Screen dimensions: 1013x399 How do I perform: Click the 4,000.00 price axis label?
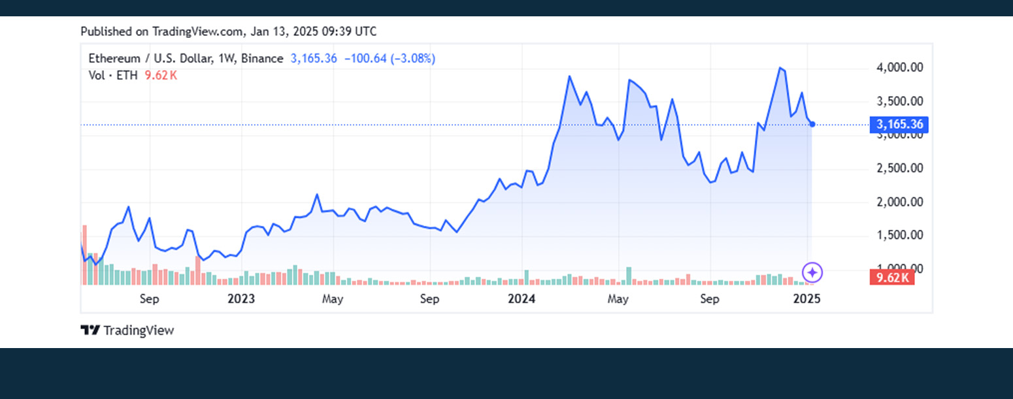click(x=899, y=67)
